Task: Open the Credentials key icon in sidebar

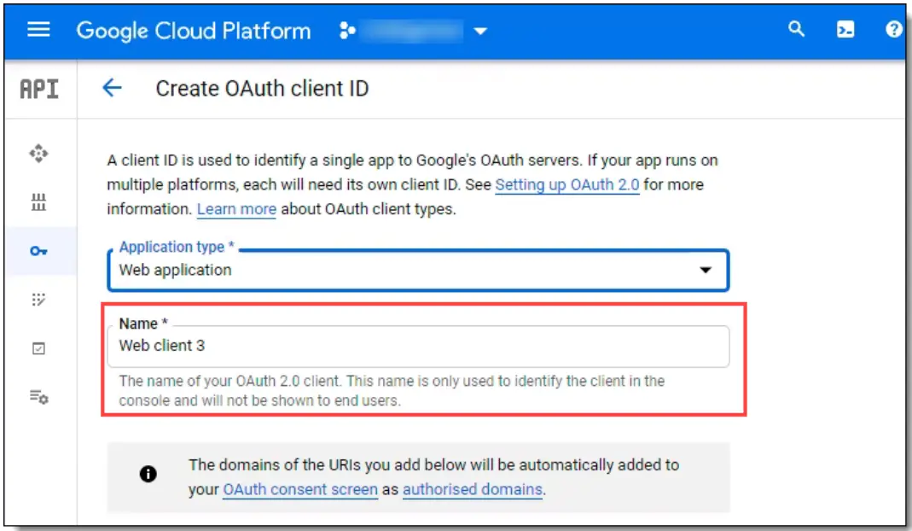Action: (x=40, y=251)
